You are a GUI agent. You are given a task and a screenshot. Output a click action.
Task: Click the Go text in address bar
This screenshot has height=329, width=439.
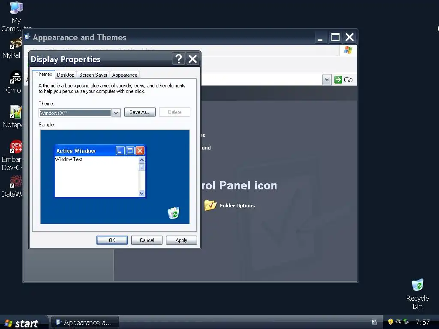point(348,80)
